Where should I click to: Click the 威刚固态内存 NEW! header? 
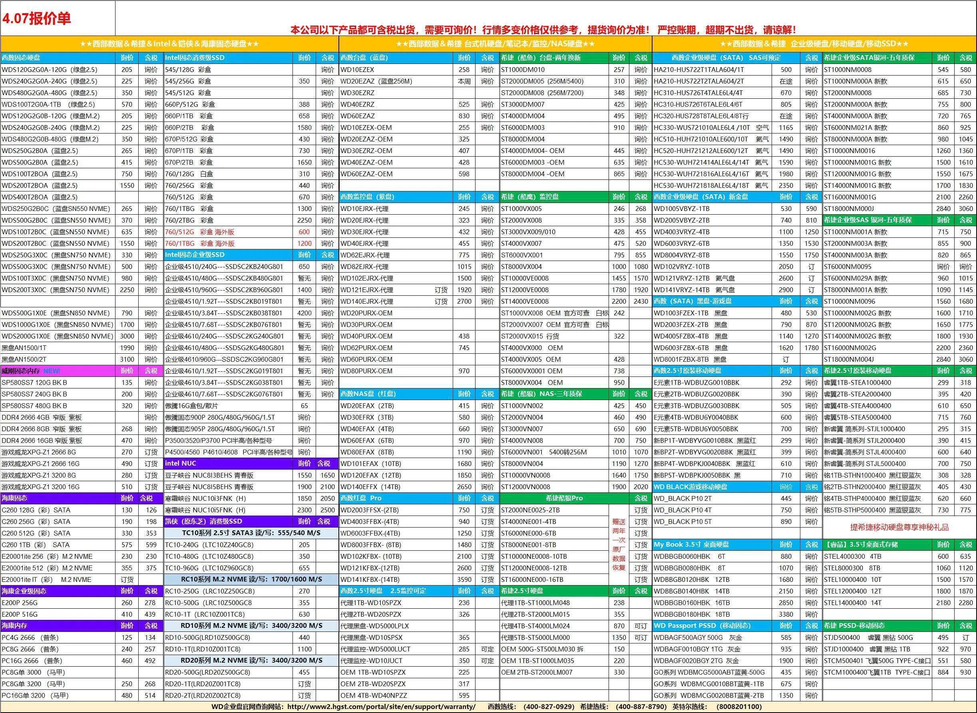click(x=58, y=371)
